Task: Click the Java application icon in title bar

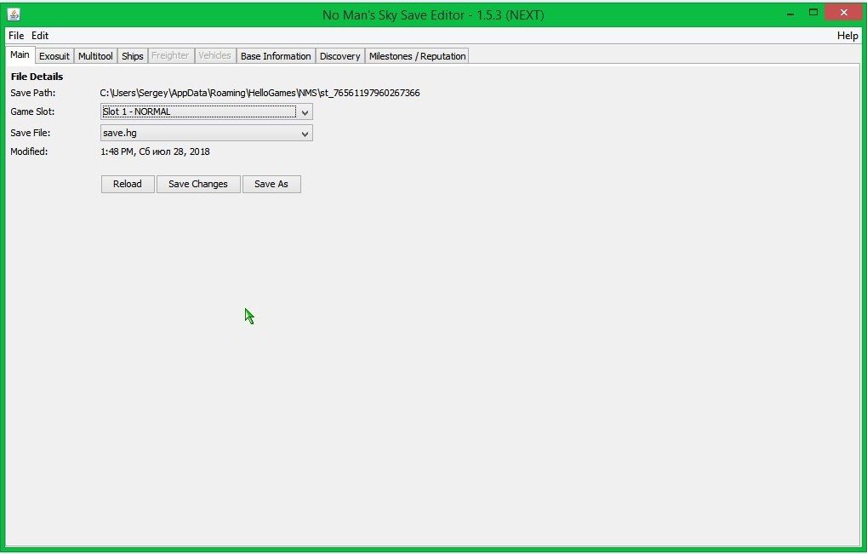Action: [14, 14]
